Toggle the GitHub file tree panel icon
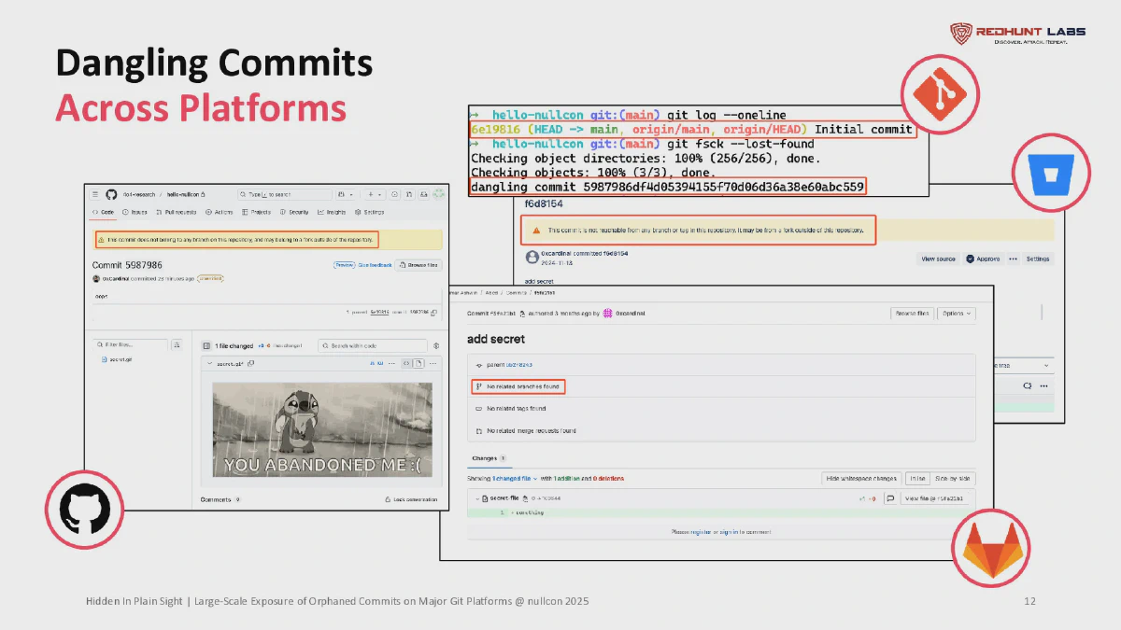Screen dimensions: 1121x630 (206, 345)
